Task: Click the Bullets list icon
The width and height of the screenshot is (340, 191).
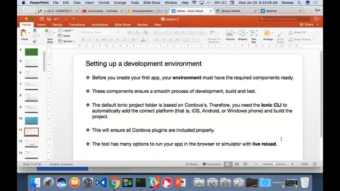Action: click(156, 32)
